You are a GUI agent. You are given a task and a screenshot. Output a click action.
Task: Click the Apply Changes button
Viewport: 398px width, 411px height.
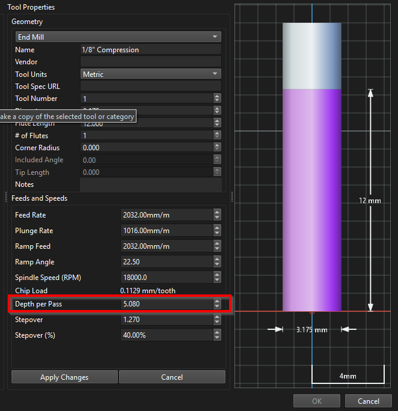64,377
